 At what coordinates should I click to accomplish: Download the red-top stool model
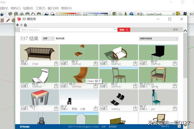click(x=56, y=108)
